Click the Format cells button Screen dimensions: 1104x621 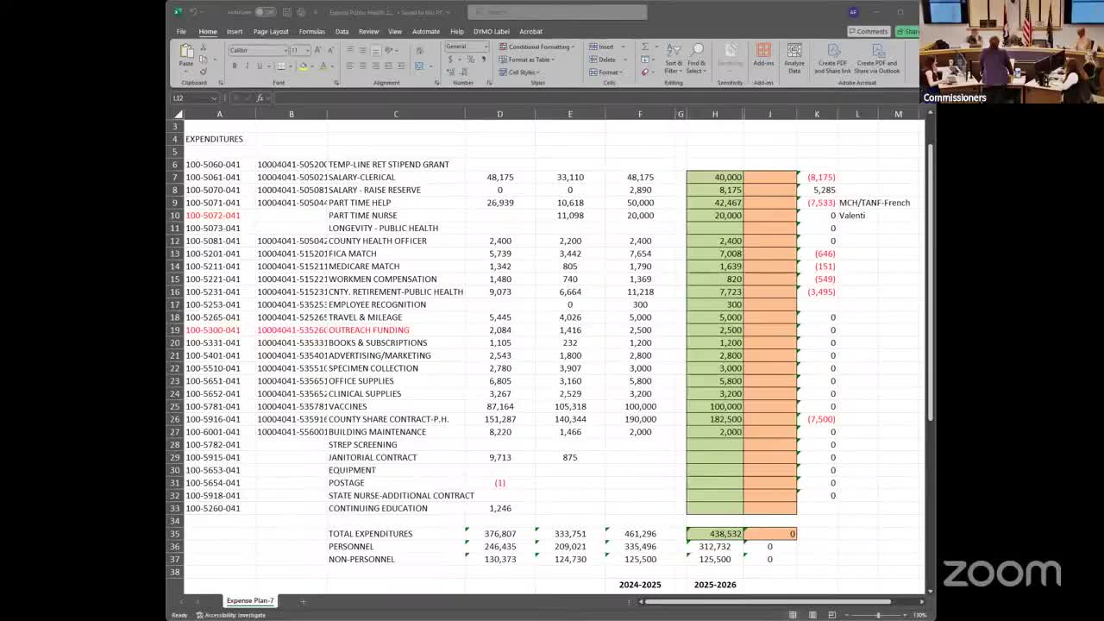pos(605,72)
